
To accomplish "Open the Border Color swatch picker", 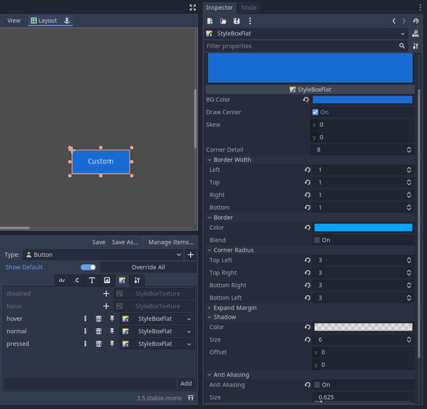I will click(x=363, y=227).
